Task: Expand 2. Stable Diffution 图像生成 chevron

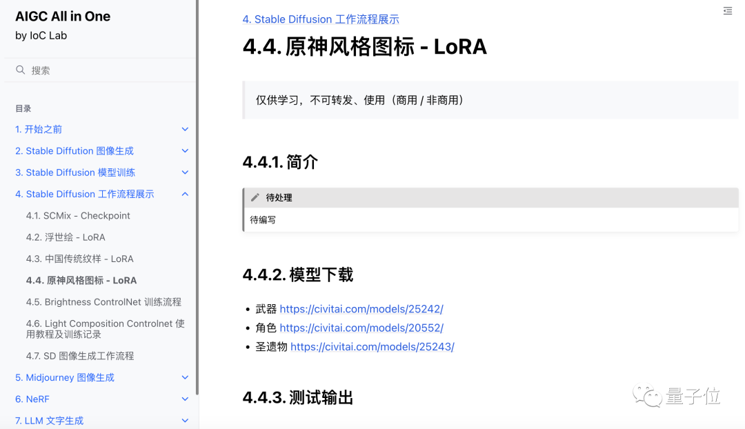Action: click(185, 151)
